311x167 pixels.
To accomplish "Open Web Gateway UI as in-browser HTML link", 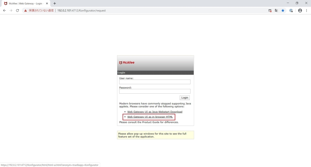I will [x=150, y=117].
